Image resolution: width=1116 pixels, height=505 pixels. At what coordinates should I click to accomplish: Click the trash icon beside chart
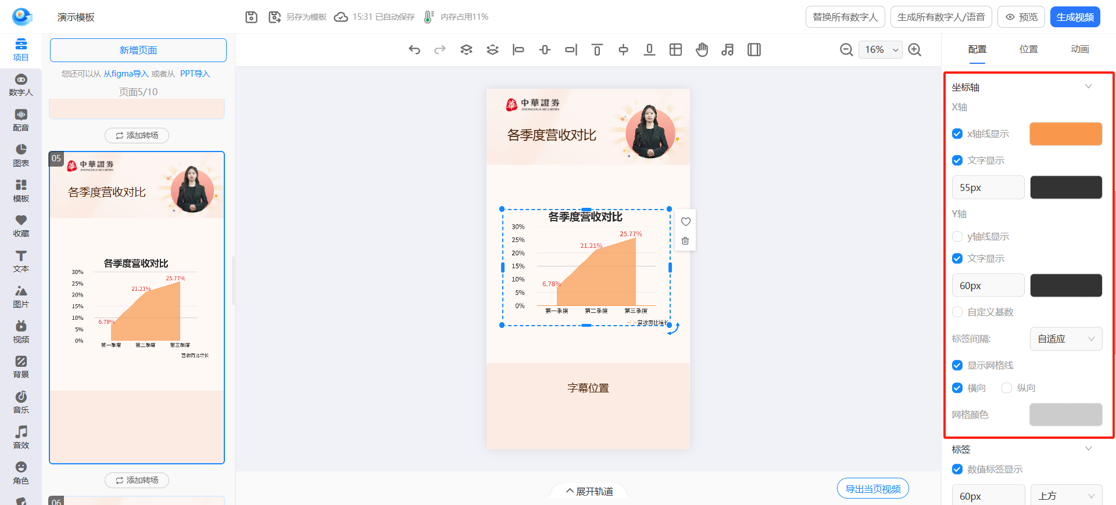click(685, 241)
